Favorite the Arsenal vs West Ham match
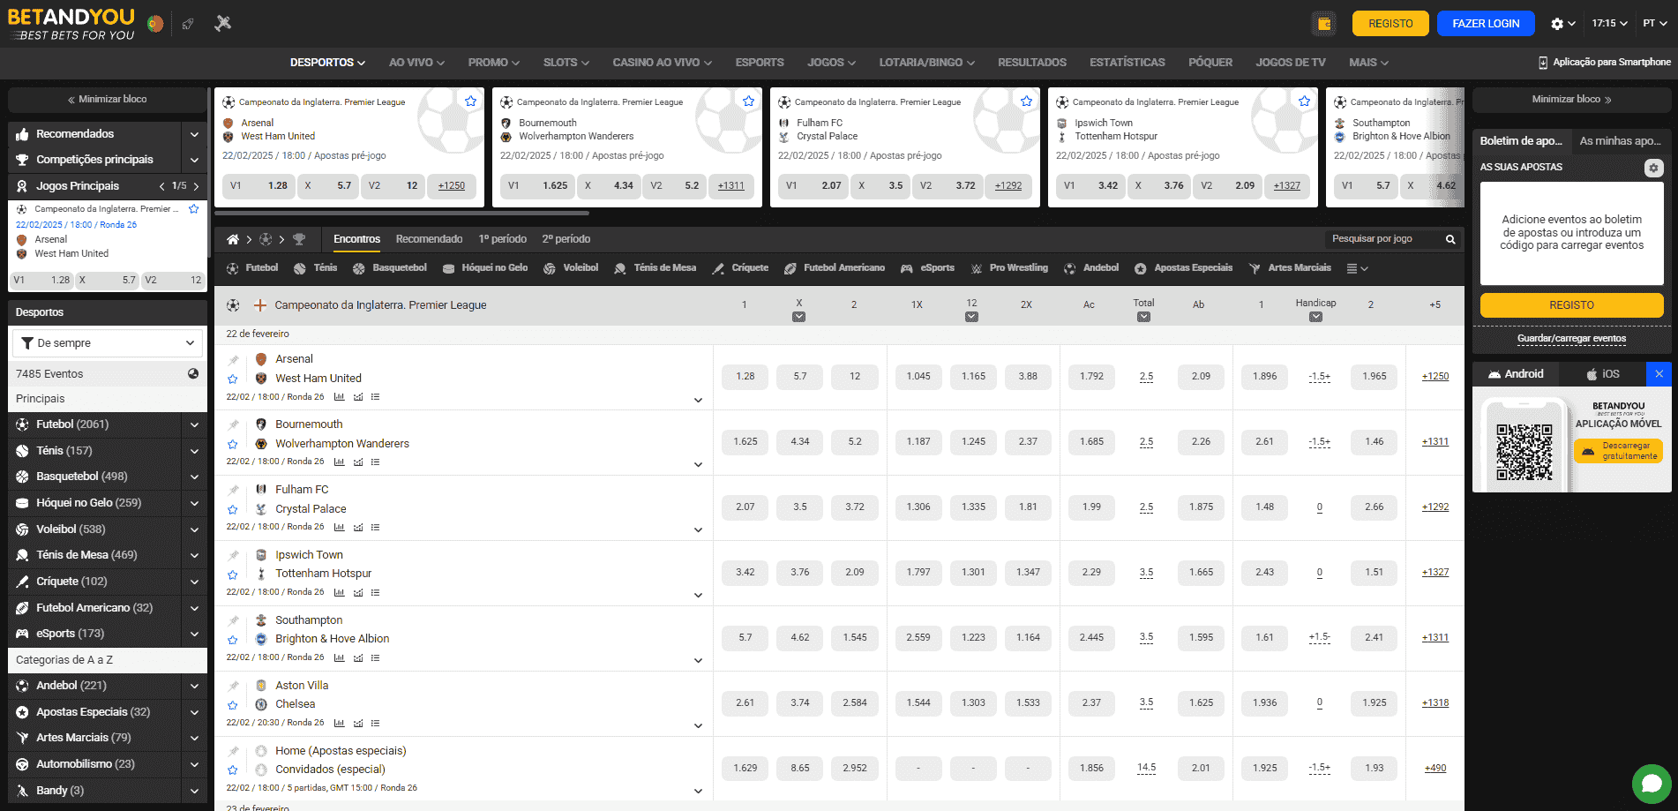The image size is (1678, 811). [x=233, y=379]
